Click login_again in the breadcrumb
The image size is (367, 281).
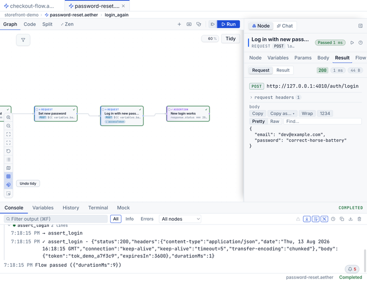117,15
